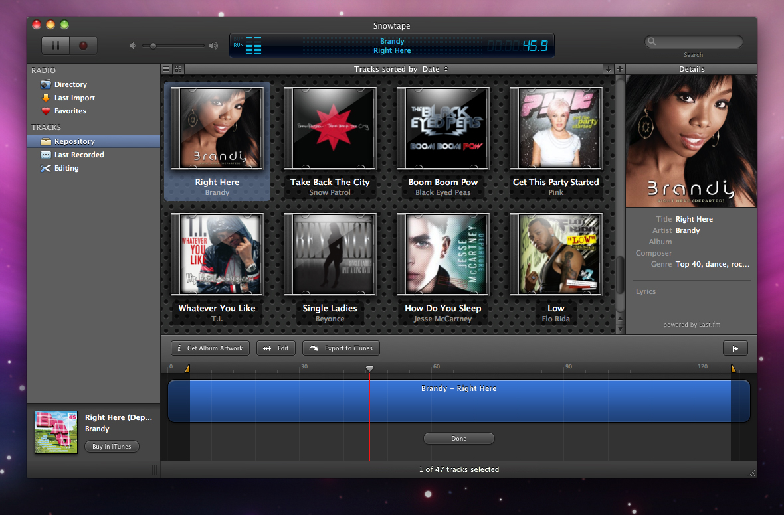Adjust the volume slider knob
Image resolution: width=784 pixels, height=515 pixels.
click(x=153, y=46)
